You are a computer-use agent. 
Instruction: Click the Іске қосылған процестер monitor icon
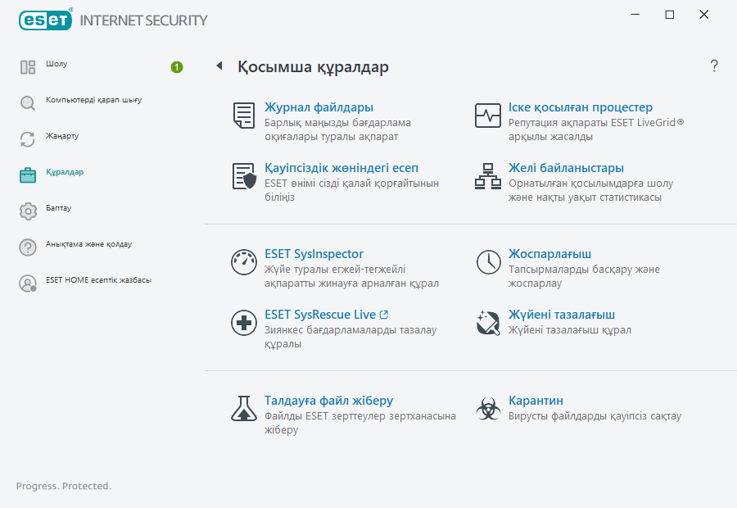[x=488, y=116]
